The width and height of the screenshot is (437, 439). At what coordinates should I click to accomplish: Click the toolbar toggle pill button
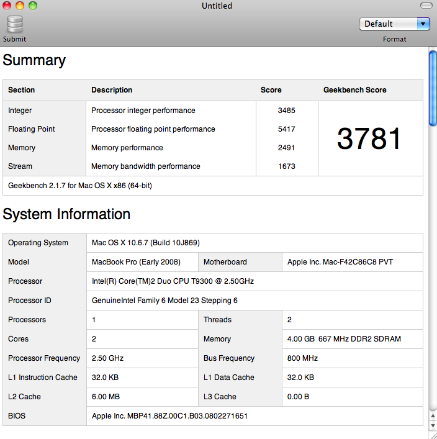(426, 6)
